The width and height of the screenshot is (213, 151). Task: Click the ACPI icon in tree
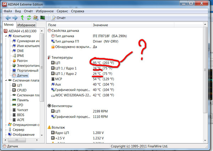(x=14, y=120)
